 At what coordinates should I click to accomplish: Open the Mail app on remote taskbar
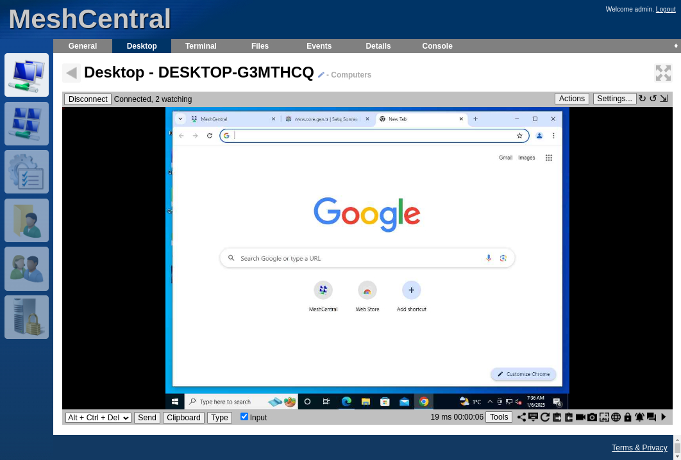[x=405, y=402]
